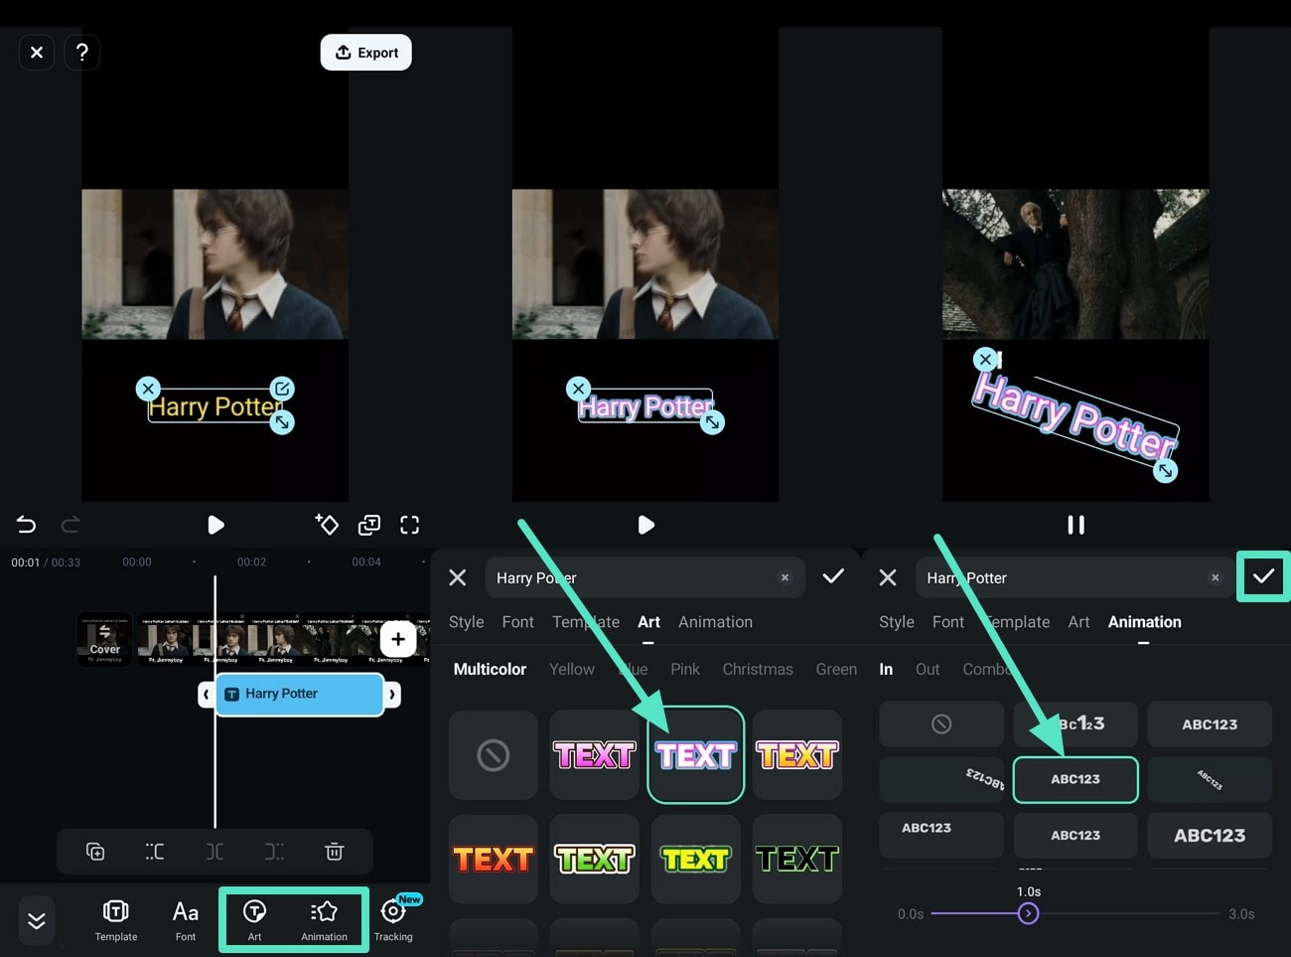Viewport: 1291px width, 957px height.
Task: Confirm animation with the highlighted checkmark
Action: (1263, 576)
